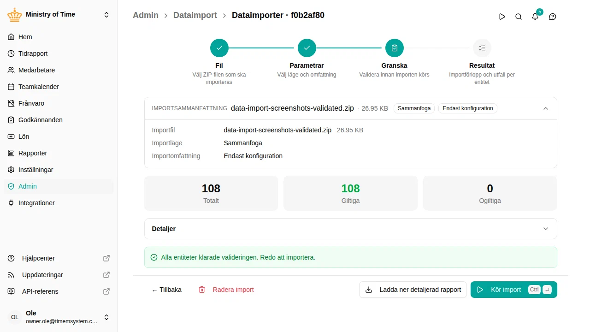Click Ladda ner detaljerad rapport
590x332 pixels.
413,290
